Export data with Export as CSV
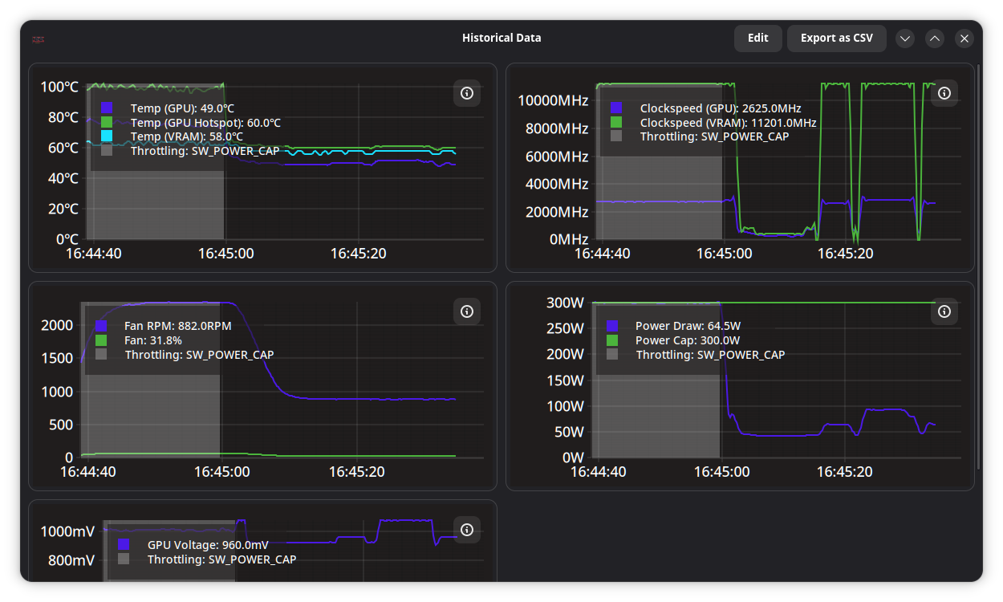Image resolution: width=1003 pixels, height=602 pixels. click(836, 39)
